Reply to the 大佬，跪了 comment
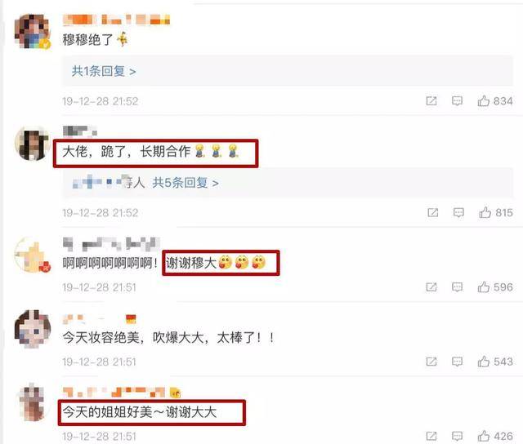523x444 pixels. coord(458,212)
